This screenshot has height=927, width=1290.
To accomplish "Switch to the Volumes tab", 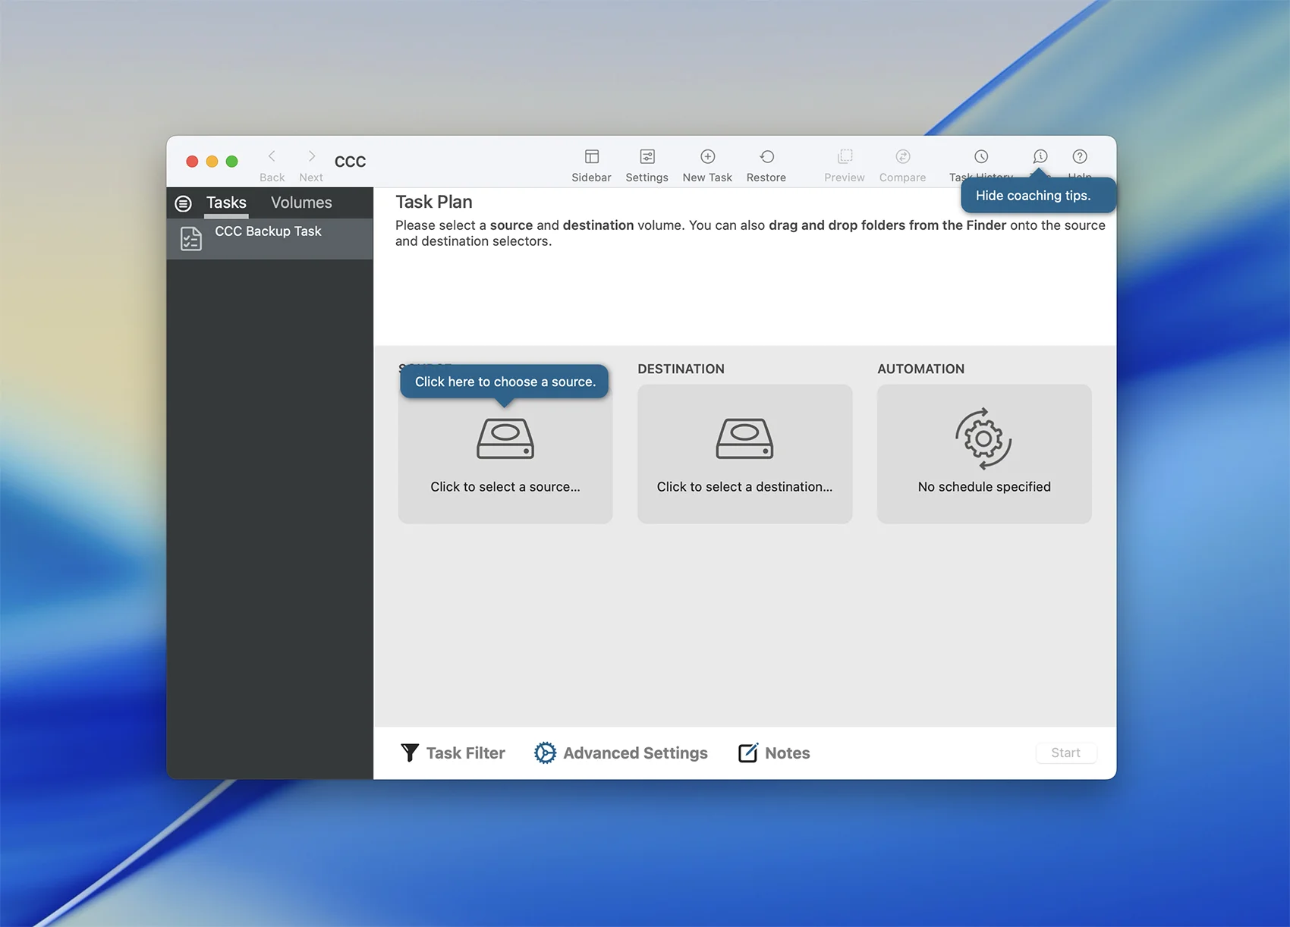I will 301,203.
